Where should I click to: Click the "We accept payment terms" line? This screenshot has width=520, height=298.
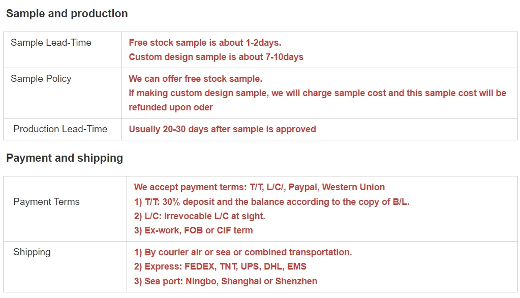click(x=259, y=187)
